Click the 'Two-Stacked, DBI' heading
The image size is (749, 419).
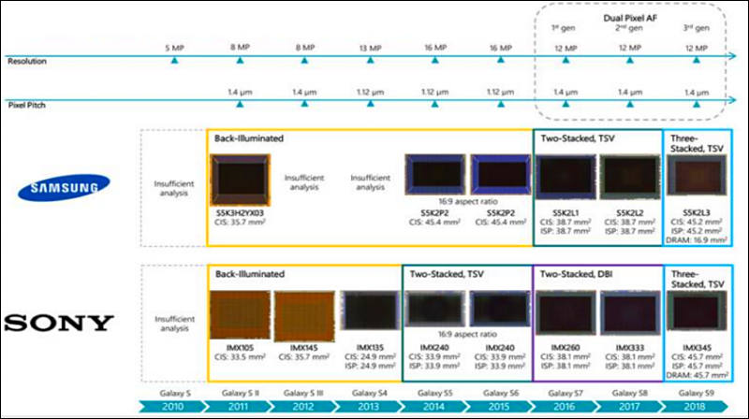pos(576,274)
